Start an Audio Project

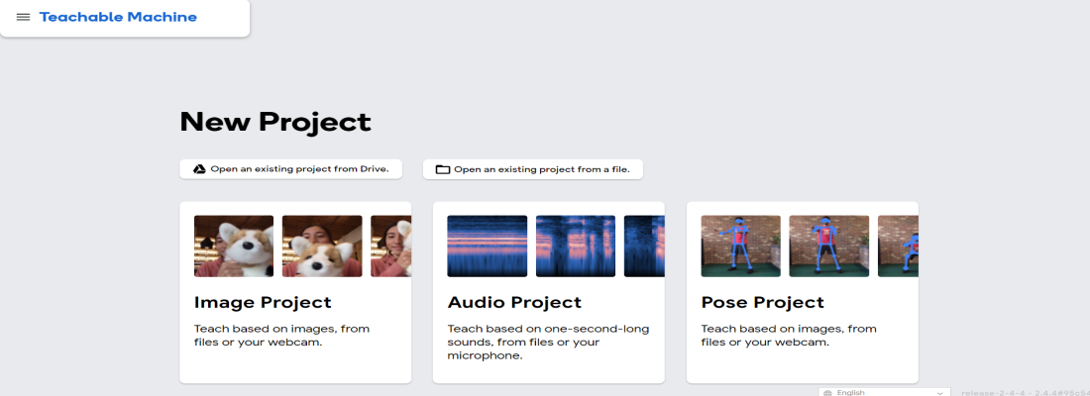[514, 302]
